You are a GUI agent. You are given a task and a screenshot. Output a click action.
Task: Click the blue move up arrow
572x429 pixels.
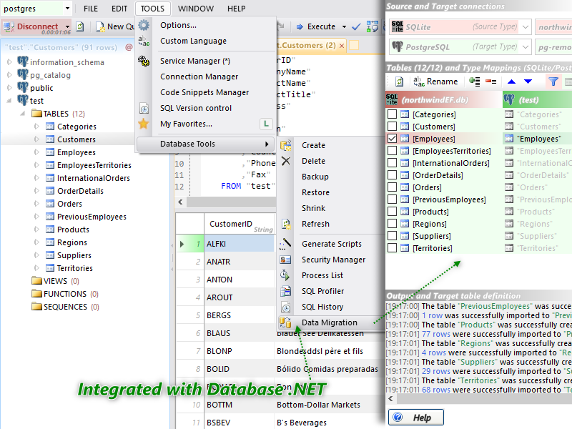pos(511,82)
